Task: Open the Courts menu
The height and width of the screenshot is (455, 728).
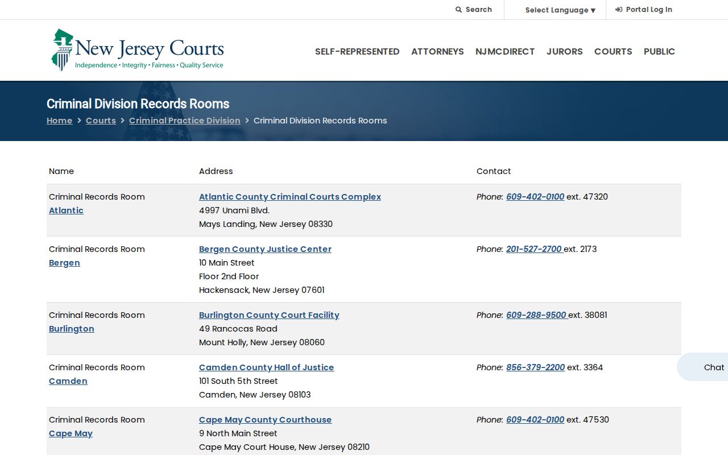Action: point(613,51)
